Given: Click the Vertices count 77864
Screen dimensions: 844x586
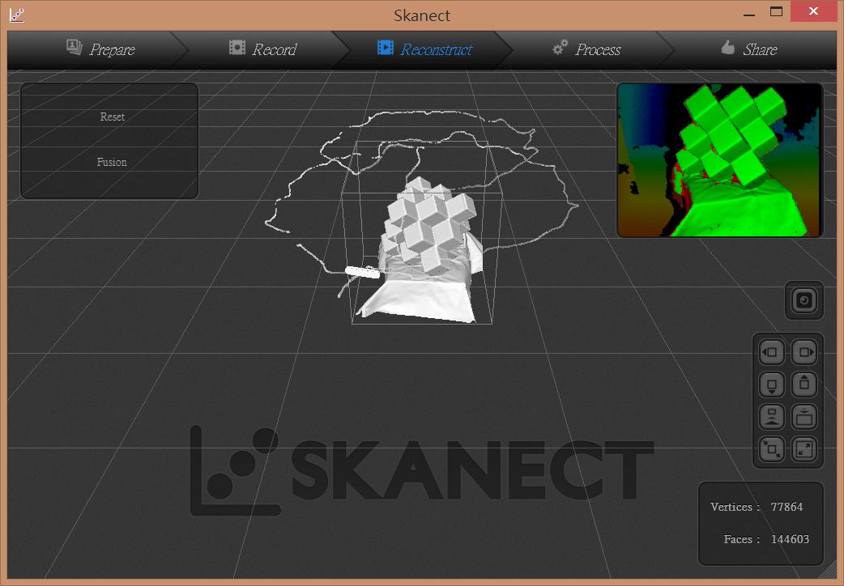Looking at the screenshot, I should 786,507.
